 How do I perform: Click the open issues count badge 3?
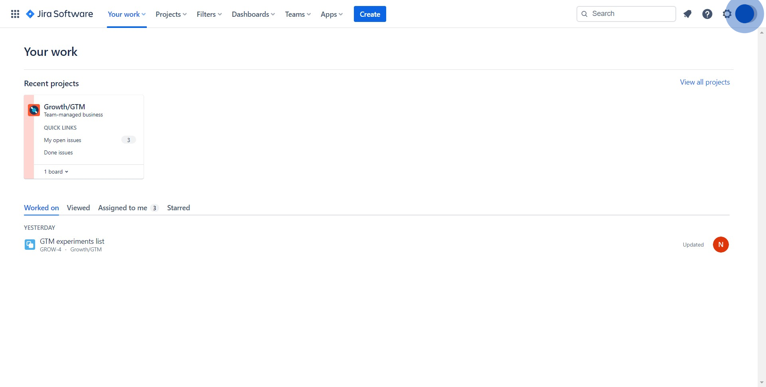point(128,140)
